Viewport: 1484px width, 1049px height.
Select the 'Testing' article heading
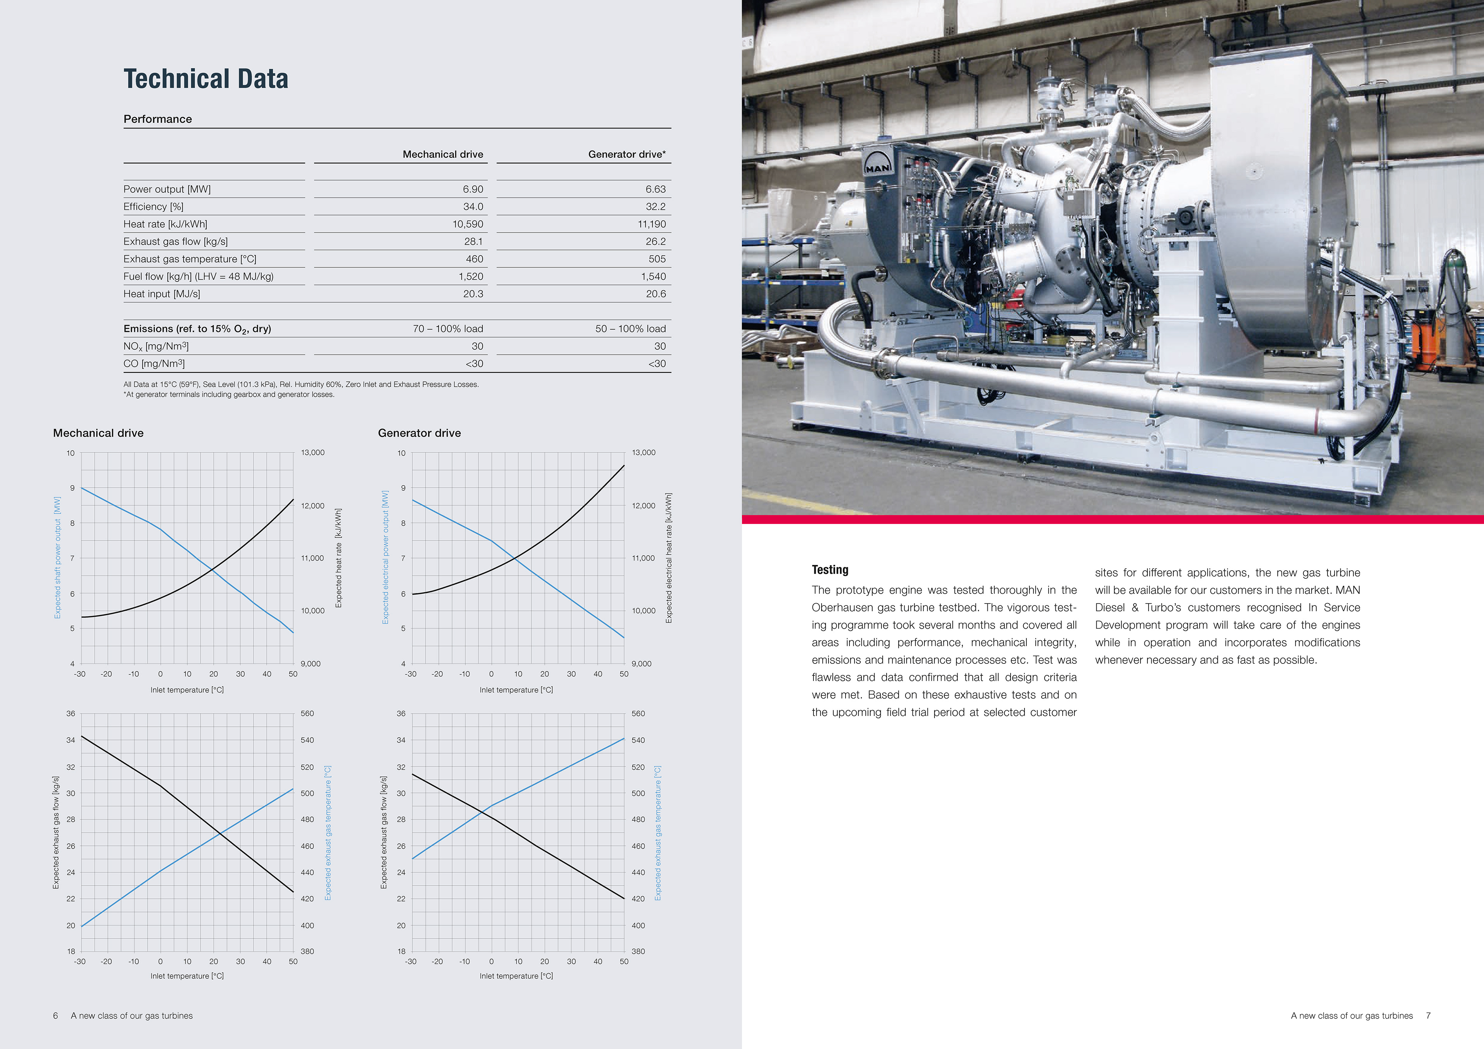tap(830, 570)
